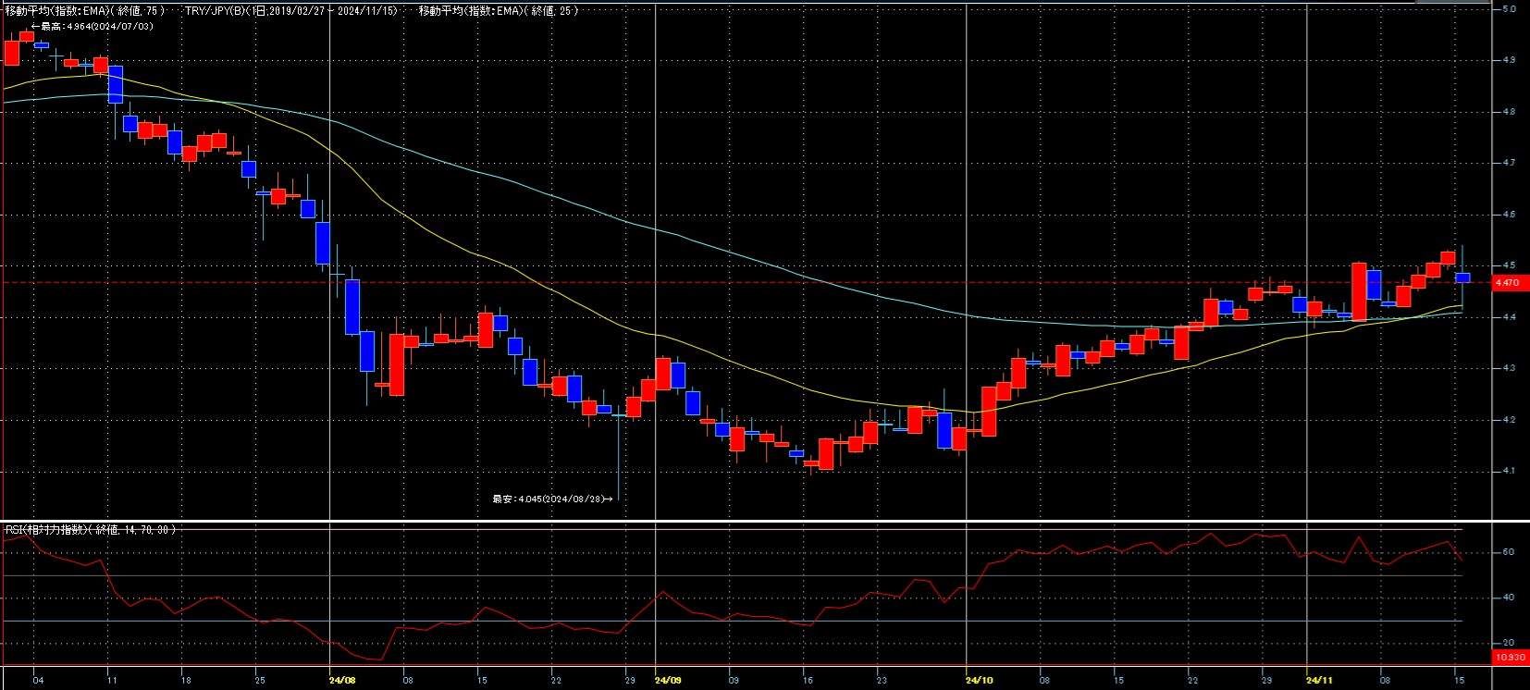Click the EMA 25 moving average label

499,11
